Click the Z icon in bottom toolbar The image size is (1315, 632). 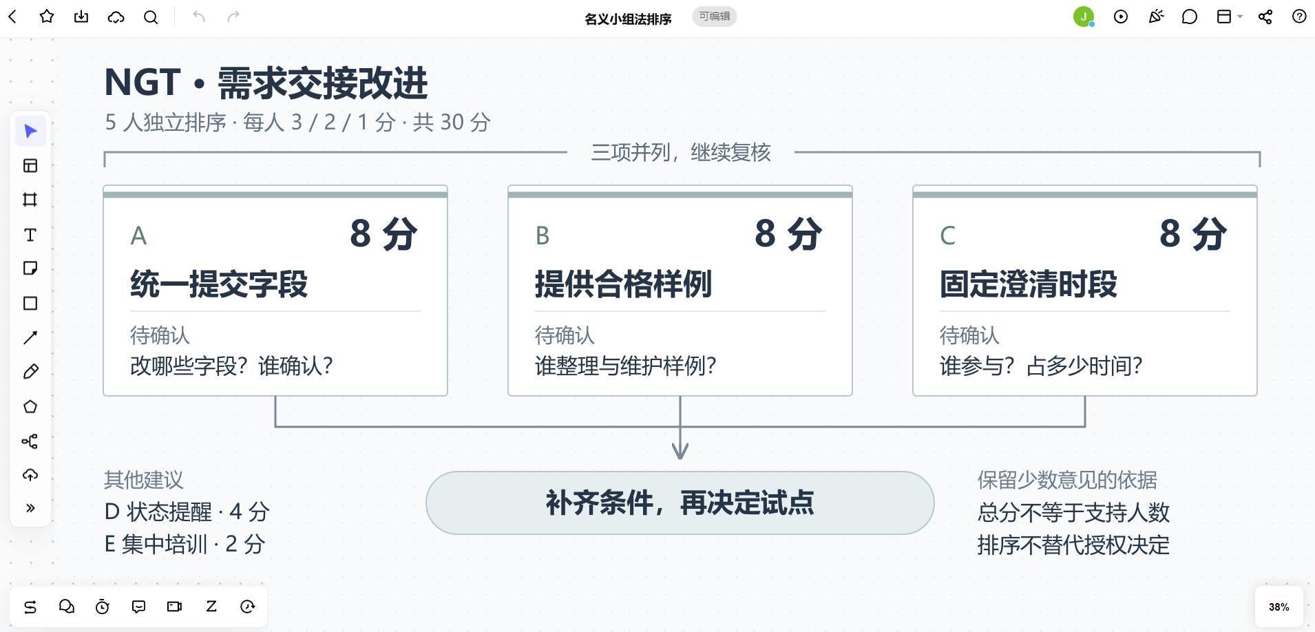click(x=211, y=607)
